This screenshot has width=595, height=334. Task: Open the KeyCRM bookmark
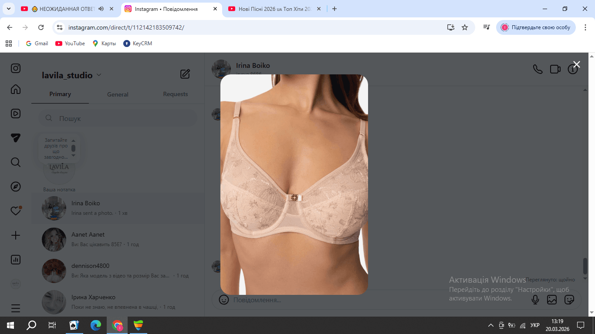point(138,43)
